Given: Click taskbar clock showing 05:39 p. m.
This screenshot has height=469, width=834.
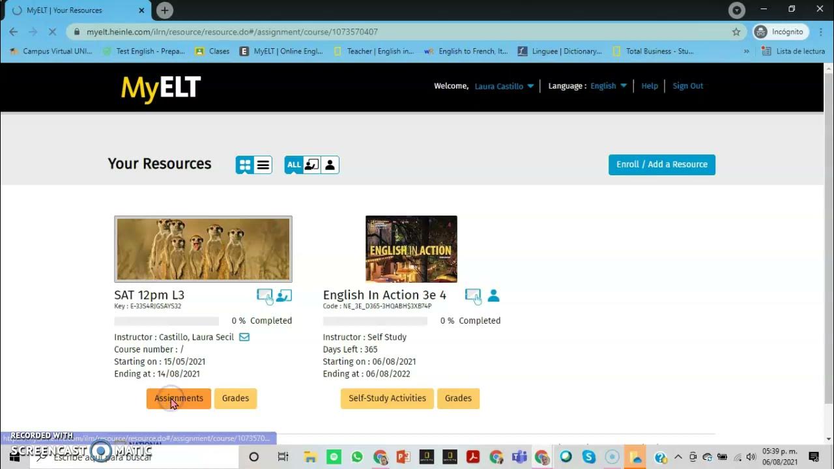Looking at the screenshot, I should point(781,457).
